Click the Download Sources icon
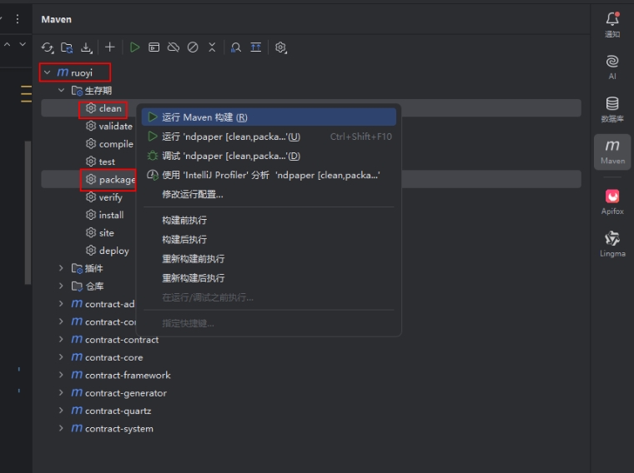The image size is (634, 473). [86, 47]
